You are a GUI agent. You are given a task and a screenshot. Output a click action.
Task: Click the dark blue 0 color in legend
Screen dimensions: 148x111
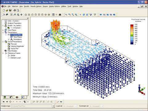click(x=132, y=44)
